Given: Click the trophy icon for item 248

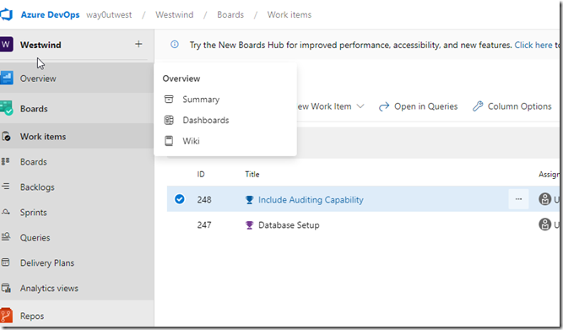Looking at the screenshot, I should (249, 200).
